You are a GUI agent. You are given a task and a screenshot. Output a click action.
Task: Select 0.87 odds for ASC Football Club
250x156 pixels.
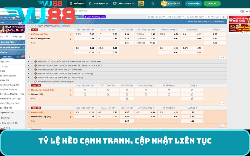tap(92, 34)
